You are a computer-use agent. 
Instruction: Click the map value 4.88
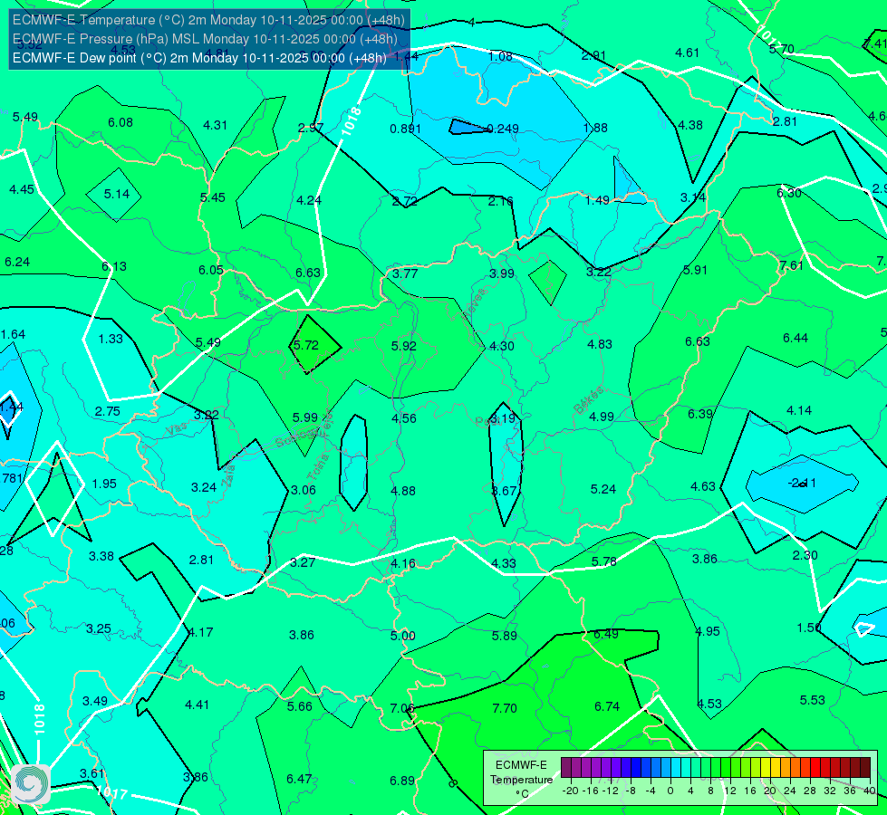click(x=403, y=491)
